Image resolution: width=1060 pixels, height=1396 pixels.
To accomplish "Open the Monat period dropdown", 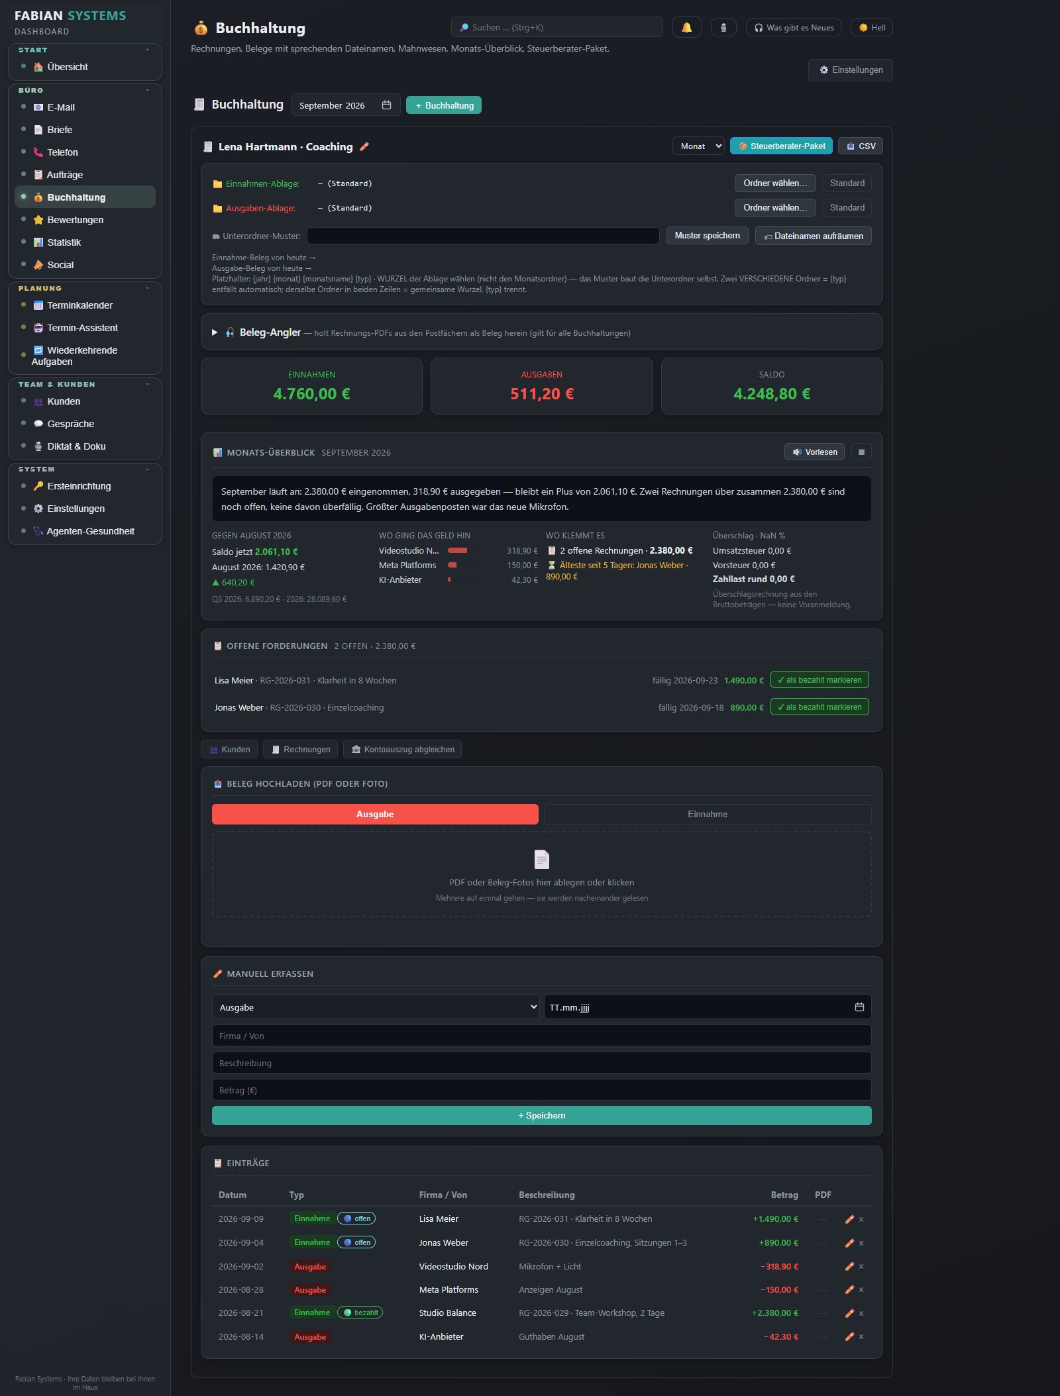I will [698, 146].
